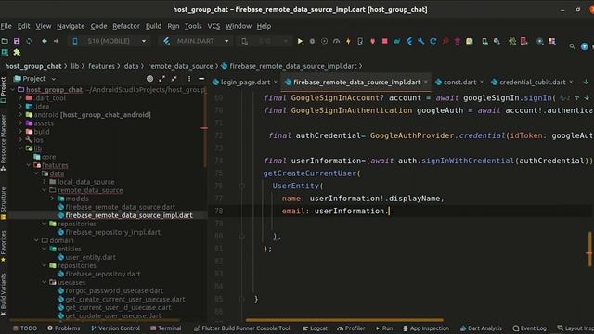Open Project panel options three-dot menu
The image size is (594, 334).
click(189, 79)
